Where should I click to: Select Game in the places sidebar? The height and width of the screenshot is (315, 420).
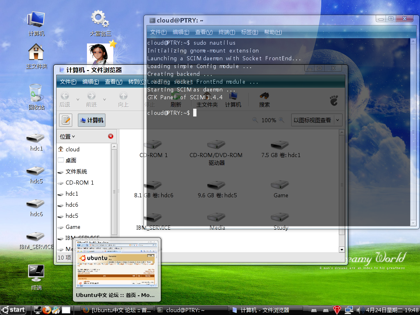coord(84,227)
